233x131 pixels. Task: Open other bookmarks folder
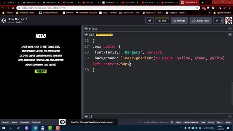[222, 13]
